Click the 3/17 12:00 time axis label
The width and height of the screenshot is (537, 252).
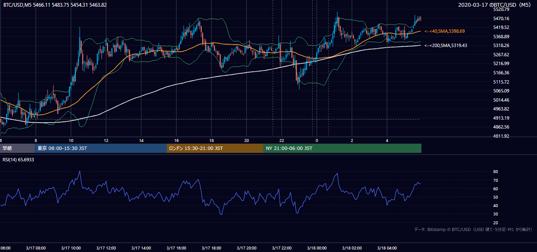coord(106,248)
